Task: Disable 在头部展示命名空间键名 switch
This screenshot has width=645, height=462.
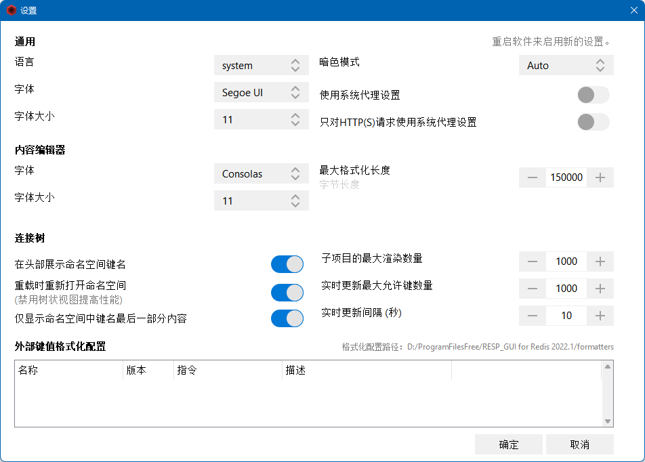Action: 287,264
